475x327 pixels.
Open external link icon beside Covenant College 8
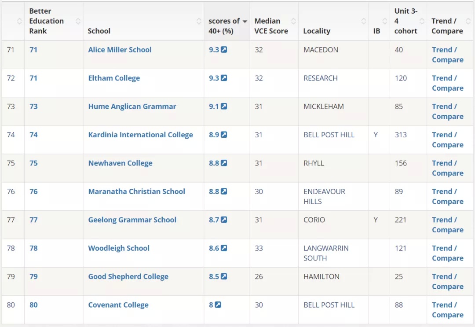pos(218,305)
